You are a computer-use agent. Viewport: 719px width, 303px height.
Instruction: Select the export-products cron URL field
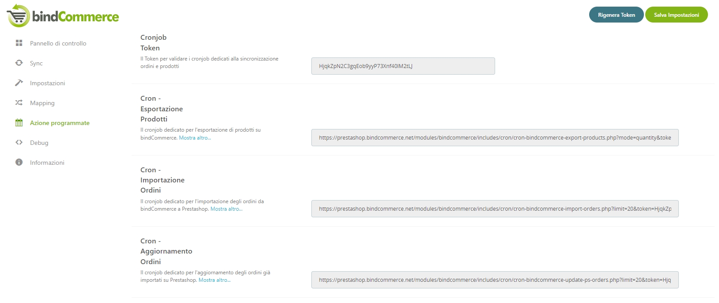pos(495,138)
